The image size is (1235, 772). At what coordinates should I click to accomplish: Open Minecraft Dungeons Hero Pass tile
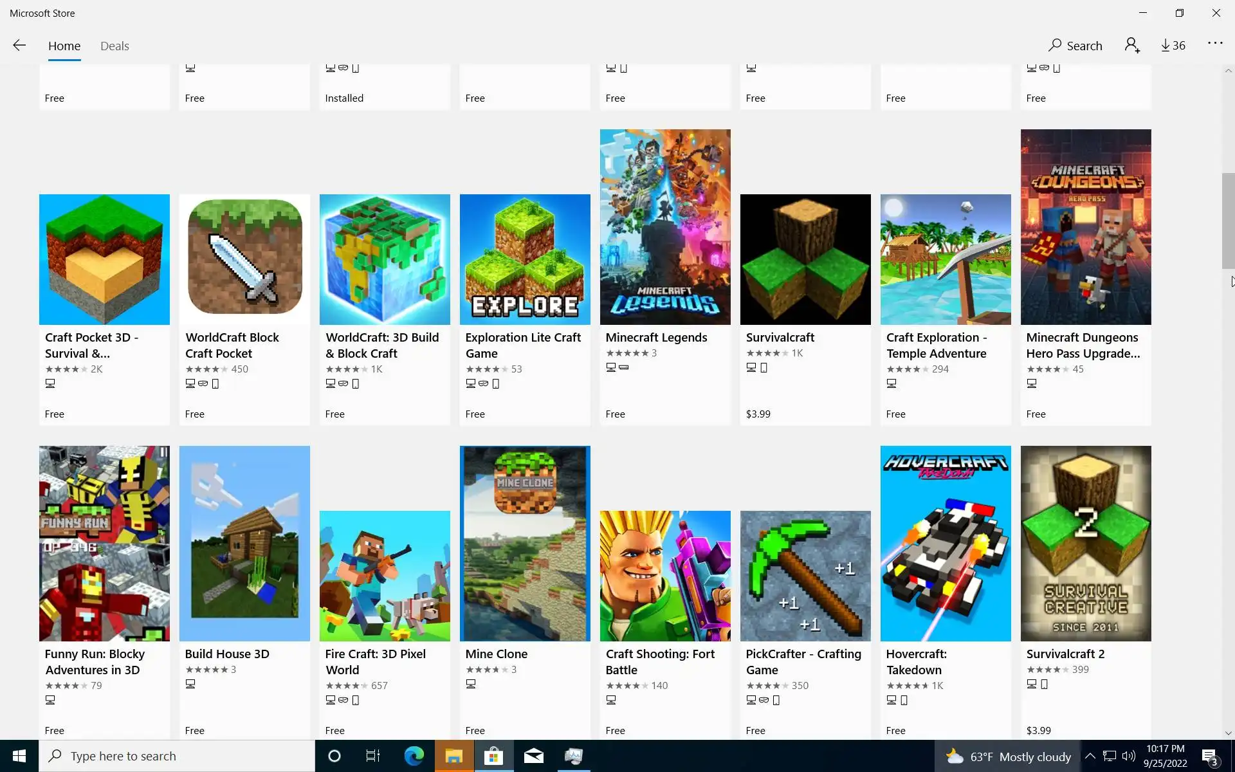(x=1085, y=226)
